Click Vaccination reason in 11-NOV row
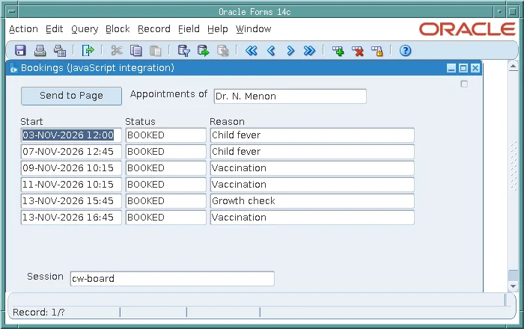The height and width of the screenshot is (329, 524). (x=312, y=185)
